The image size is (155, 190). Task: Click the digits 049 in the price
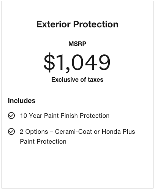[x=91, y=62]
